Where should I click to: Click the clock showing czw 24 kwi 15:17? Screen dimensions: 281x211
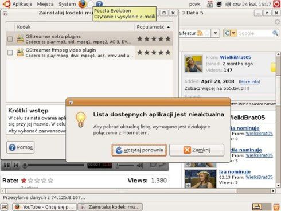(252, 4)
